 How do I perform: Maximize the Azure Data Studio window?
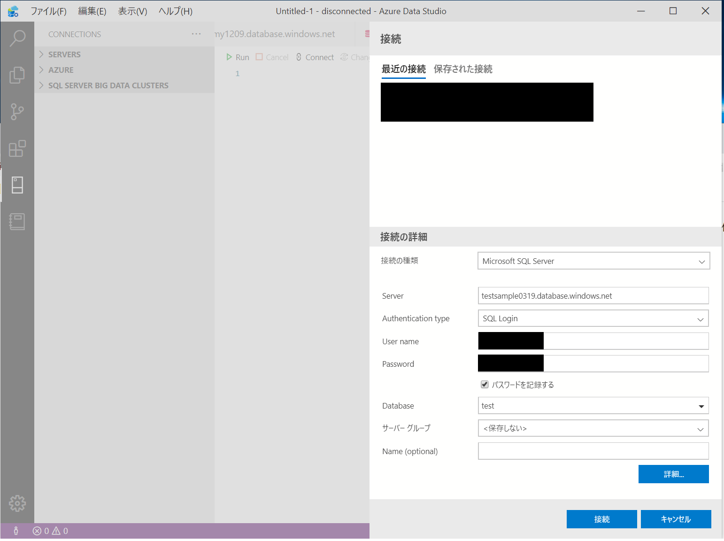(673, 11)
